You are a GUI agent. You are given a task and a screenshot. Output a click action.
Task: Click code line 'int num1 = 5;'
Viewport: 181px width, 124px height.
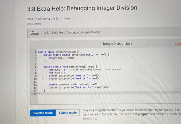58,70
